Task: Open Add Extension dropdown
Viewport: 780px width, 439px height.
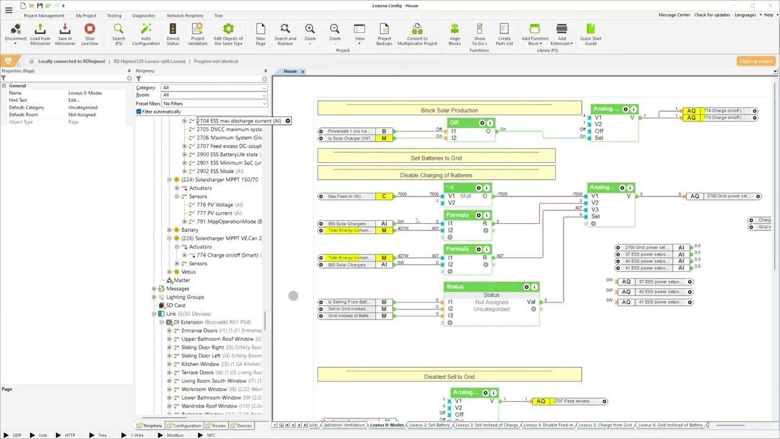Action: pos(562,34)
